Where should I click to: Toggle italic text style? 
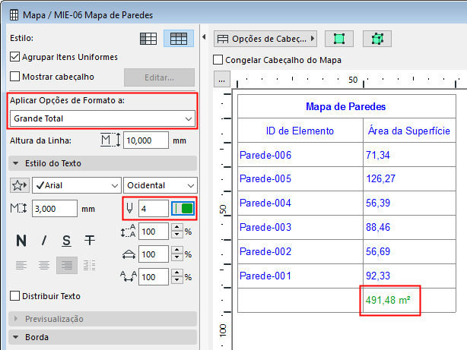[x=44, y=240]
